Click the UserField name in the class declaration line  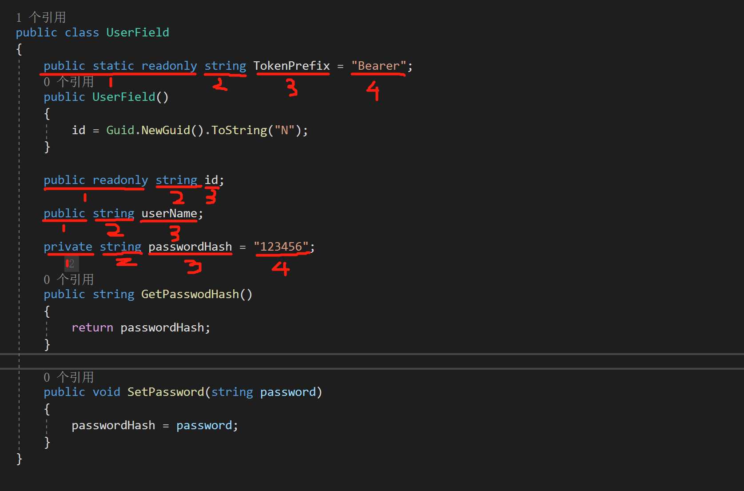[x=138, y=32]
